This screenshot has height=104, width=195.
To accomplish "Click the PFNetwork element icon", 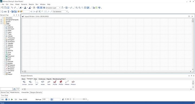I will (73, 82).
